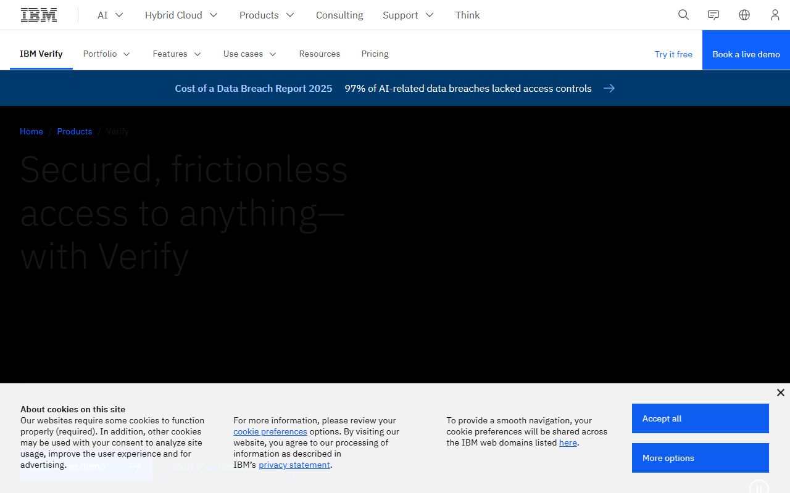The height and width of the screenshot is (493, 790).
Task: Select Consulting from the top navigation
Action: click(339, 15)
